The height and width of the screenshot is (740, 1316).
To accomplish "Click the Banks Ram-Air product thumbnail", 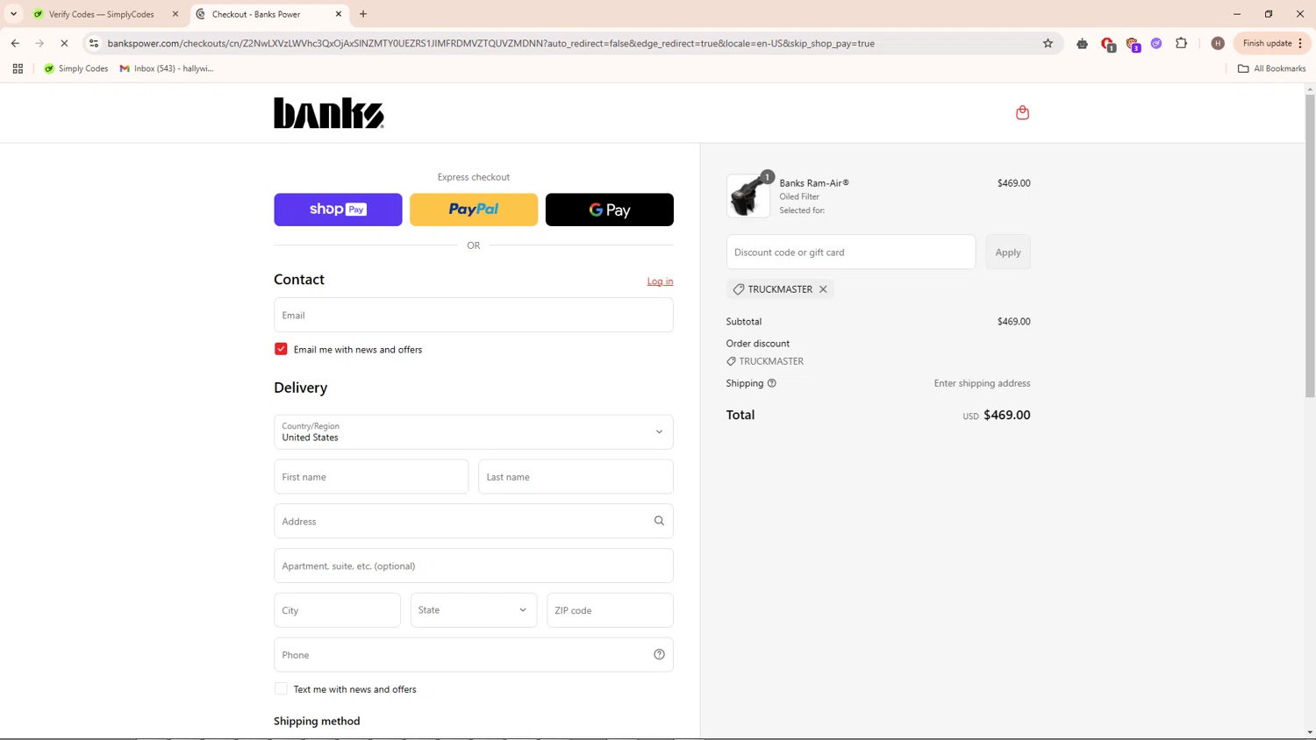I will click(x=748, y=196).
